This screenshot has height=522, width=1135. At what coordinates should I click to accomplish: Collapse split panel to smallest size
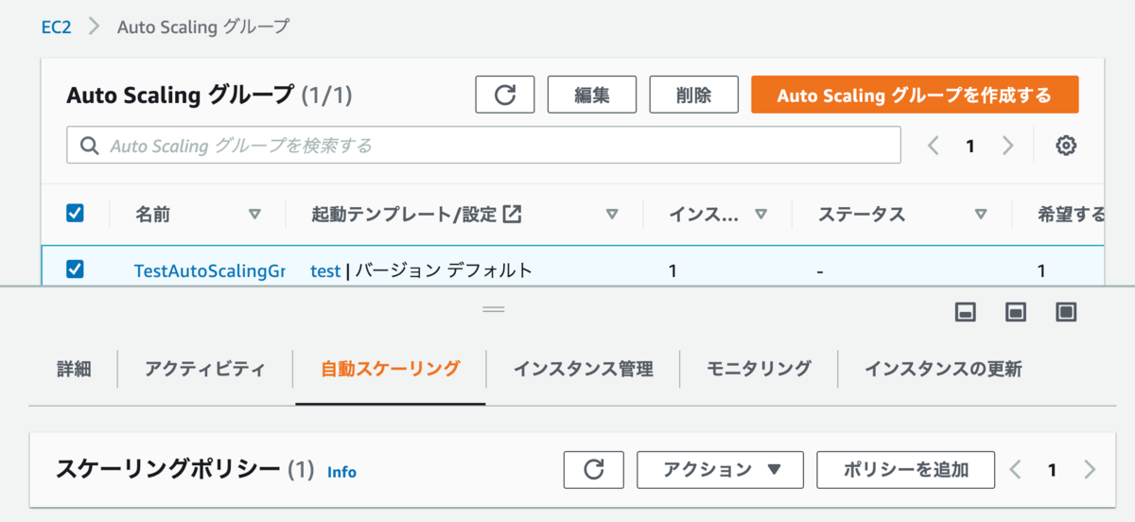point(966,312)
